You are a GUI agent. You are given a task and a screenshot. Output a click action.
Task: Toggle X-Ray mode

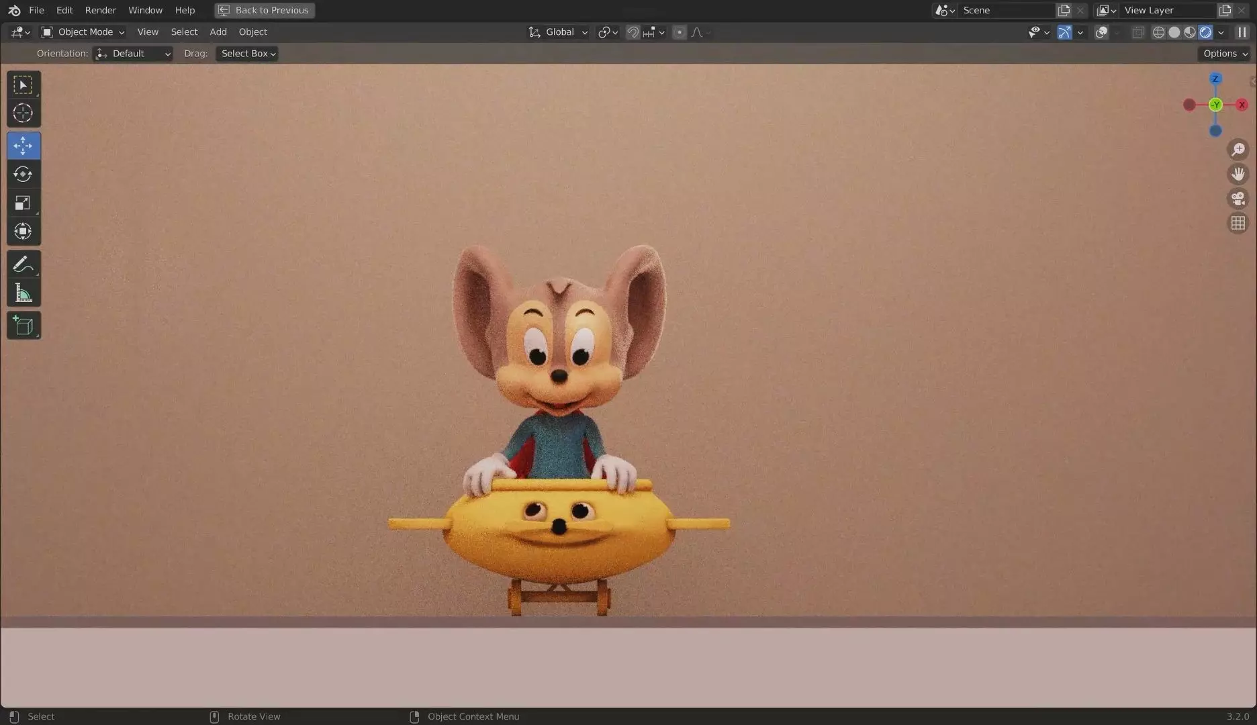[x=1137, y=32]
